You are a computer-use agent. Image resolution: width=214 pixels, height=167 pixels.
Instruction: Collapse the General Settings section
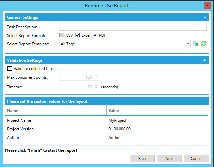point(204,17)
